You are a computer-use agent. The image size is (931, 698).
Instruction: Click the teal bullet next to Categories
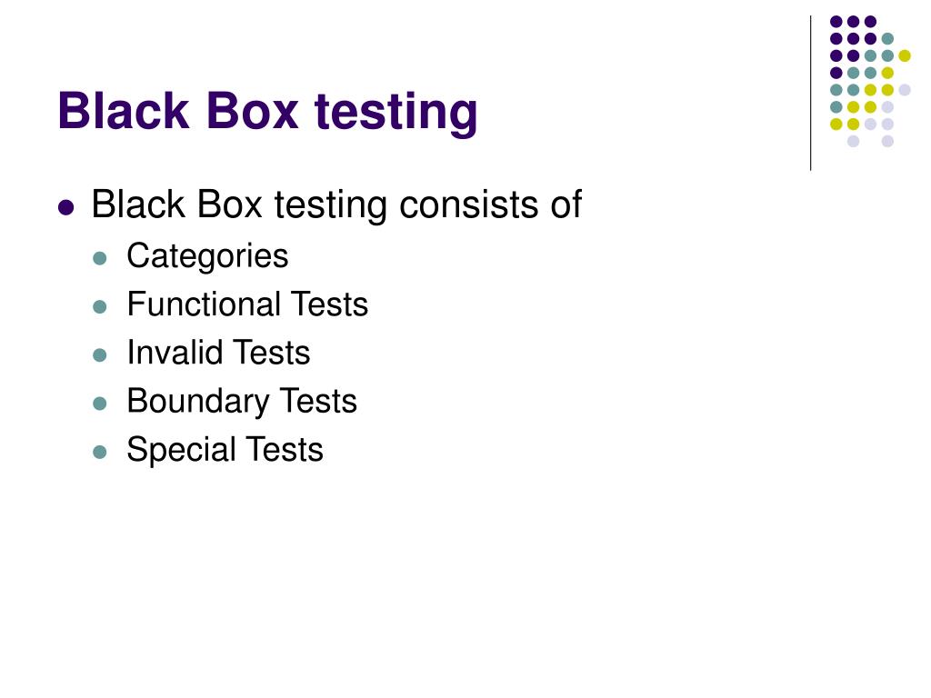coord(100,258)
